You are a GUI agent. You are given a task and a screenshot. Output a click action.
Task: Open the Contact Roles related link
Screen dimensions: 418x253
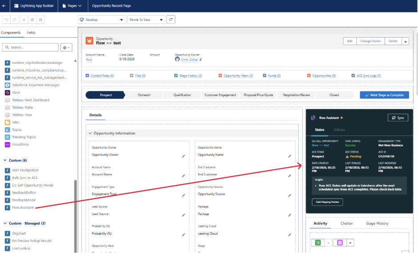102,76
